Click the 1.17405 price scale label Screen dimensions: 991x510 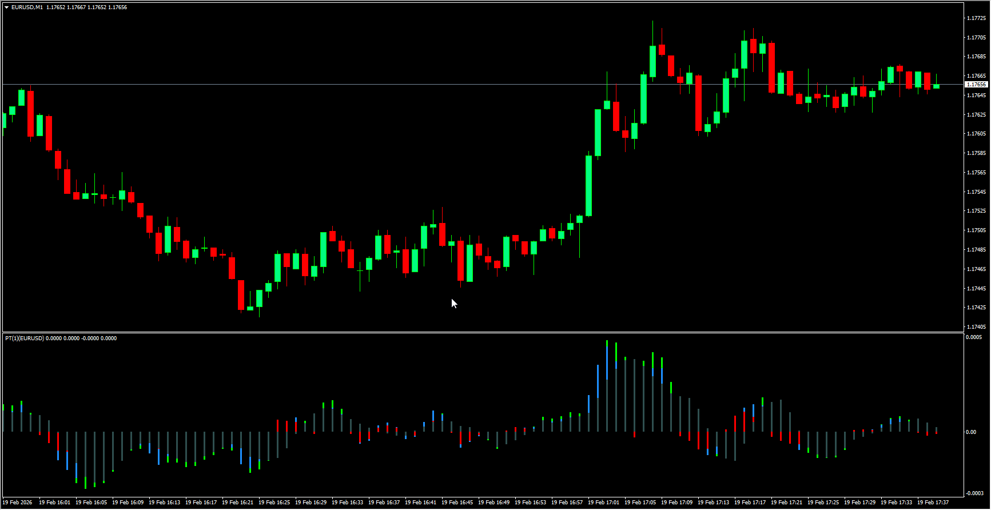(x=976, y=327)
